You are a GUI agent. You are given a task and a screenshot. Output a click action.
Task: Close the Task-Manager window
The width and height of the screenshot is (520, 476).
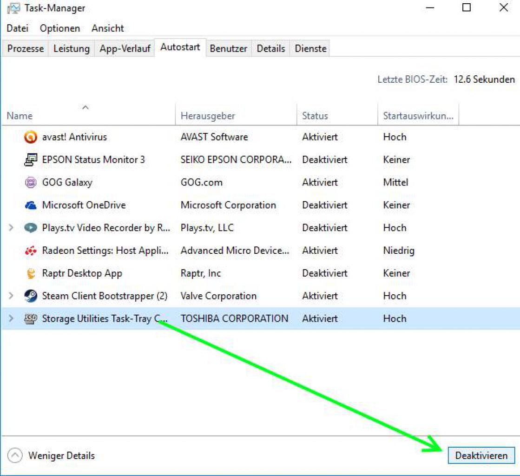pos(503,7)
